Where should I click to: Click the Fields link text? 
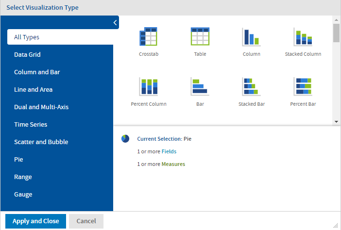tap(169, 151)
